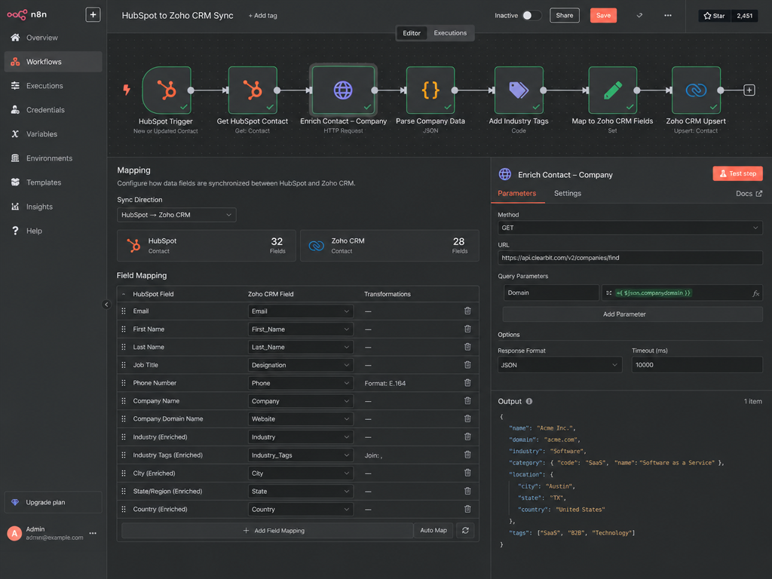Click the Save button
Viewport: 772px width, 579px height.
pos(603,15)
